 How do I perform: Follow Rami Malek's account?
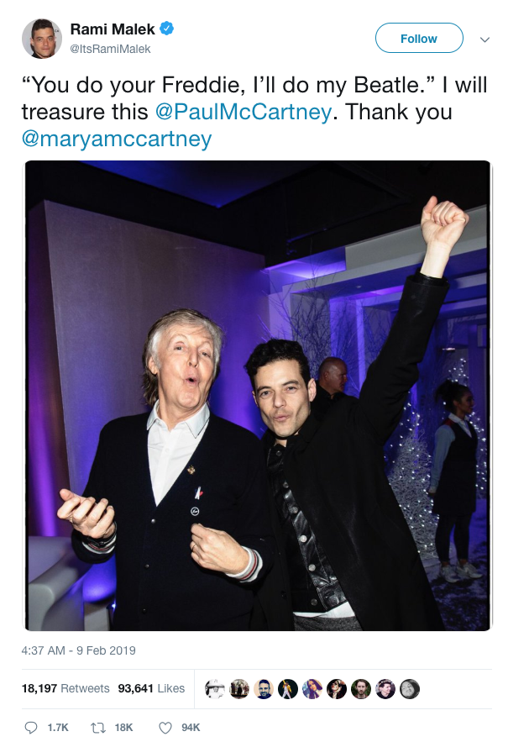point(419,38)
